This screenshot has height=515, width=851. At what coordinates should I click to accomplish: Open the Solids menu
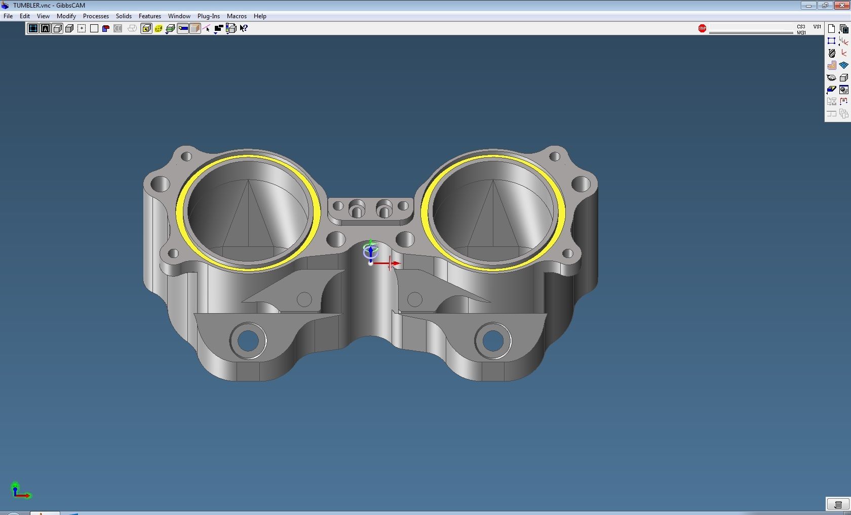tap(124, 16)
